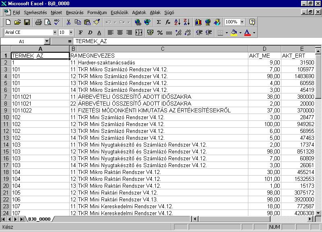Toggle align left

pyautogui.click(x=111, y=33)
